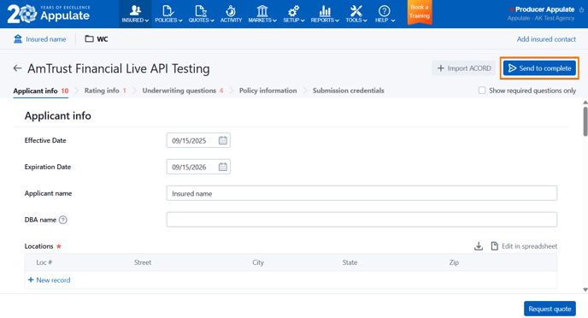Click the back arrow beside AmTrust title
The width and height of the screenshot is (588, 318).
[17, 68]
